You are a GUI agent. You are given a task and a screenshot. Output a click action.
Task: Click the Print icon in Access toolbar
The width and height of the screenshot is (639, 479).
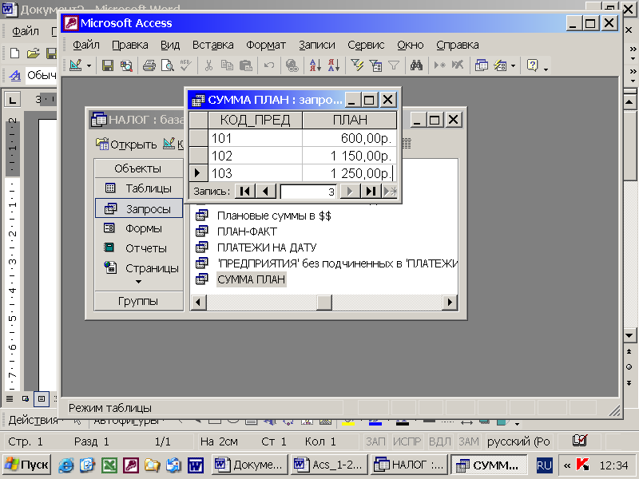pyautogui.click(x=149, y=65)
